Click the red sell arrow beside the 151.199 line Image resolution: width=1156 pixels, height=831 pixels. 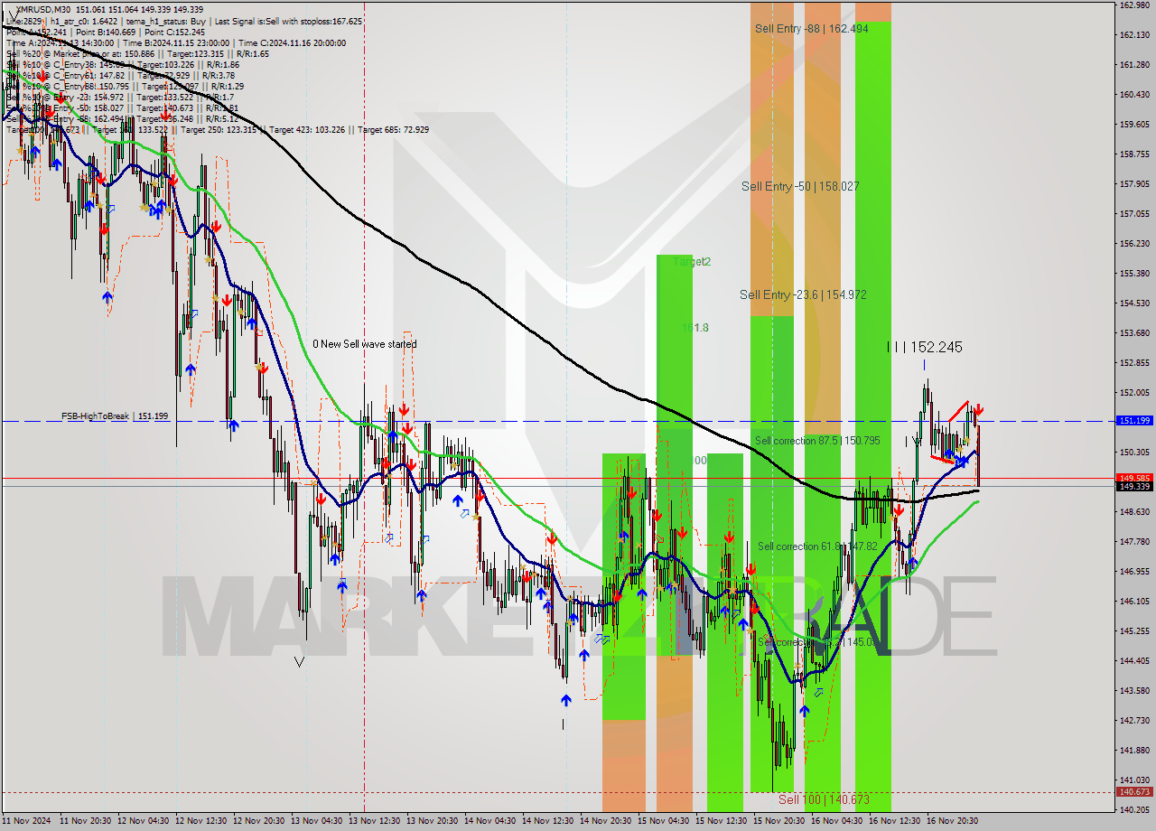tap(978, 411)
